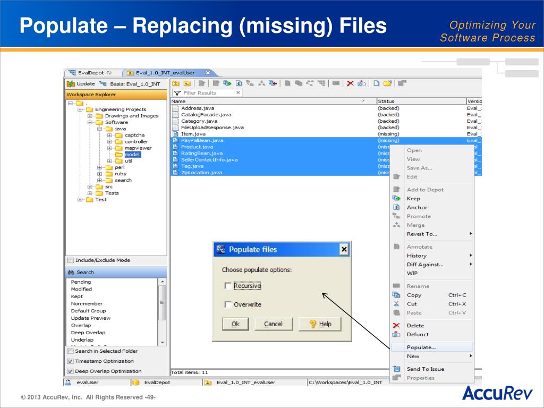Click the red X Delete toolbar icon
Image resolution: width=544 pixels, height=408 pixels.
[x=350, y=83]
